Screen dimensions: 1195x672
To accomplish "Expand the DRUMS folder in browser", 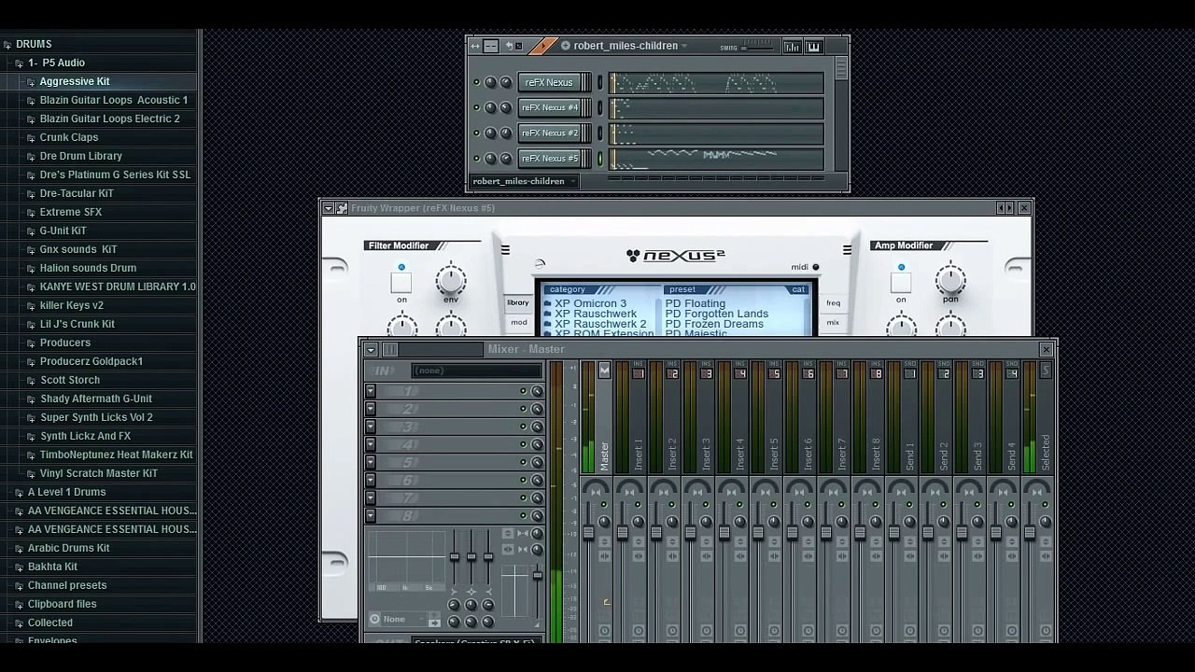I will [x=7, y=45].
